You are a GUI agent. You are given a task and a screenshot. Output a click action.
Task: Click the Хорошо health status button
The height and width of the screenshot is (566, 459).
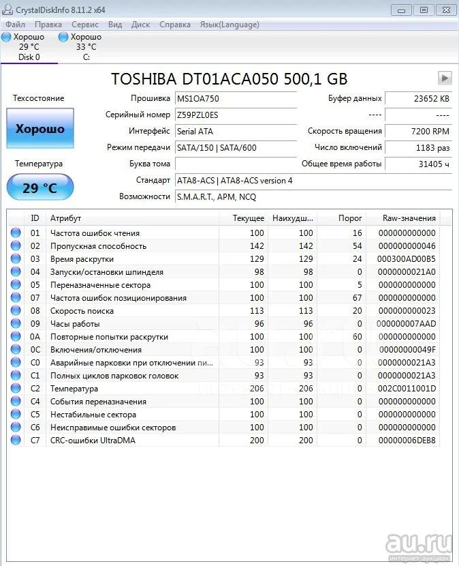point(40,128)
